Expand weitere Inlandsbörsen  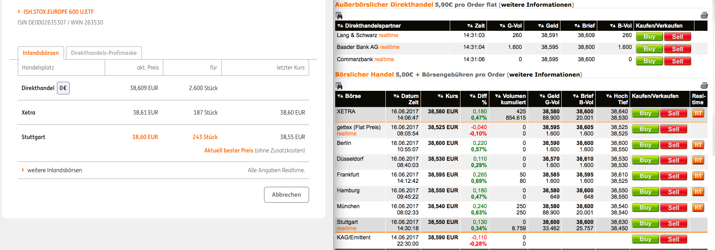click(55, 170)
